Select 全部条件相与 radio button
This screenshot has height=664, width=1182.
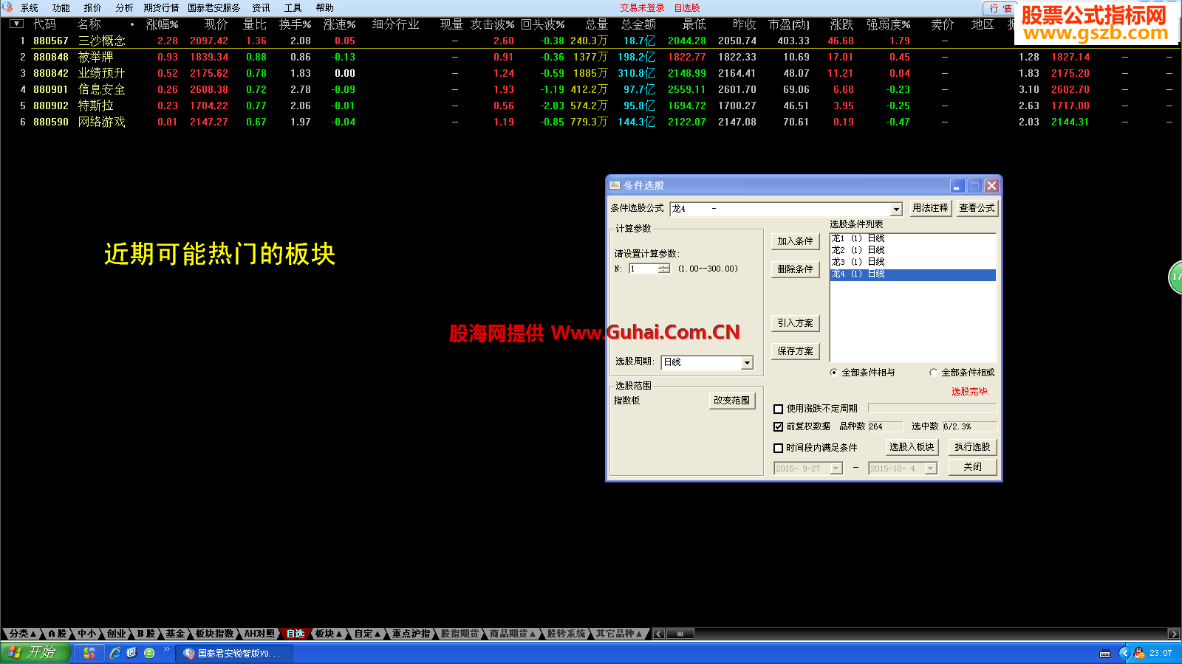point(834,373)
